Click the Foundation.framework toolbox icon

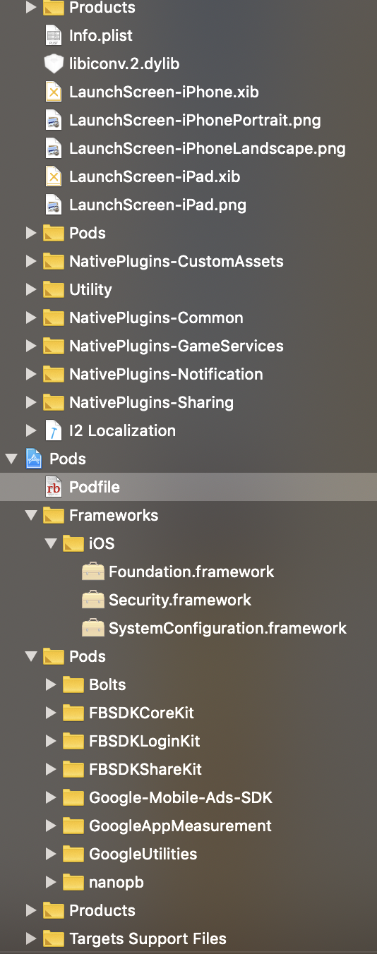click(93, 572)
